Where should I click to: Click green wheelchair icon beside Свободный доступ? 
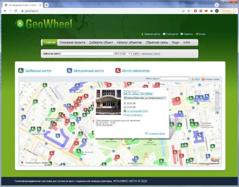[21, 71]
